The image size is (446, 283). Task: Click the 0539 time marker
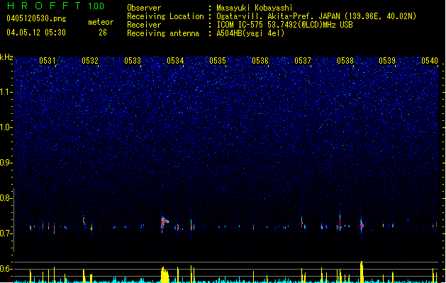387,61
